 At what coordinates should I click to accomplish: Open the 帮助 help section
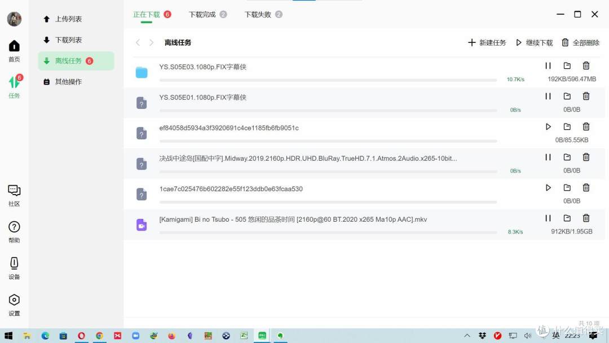point(14,232)
